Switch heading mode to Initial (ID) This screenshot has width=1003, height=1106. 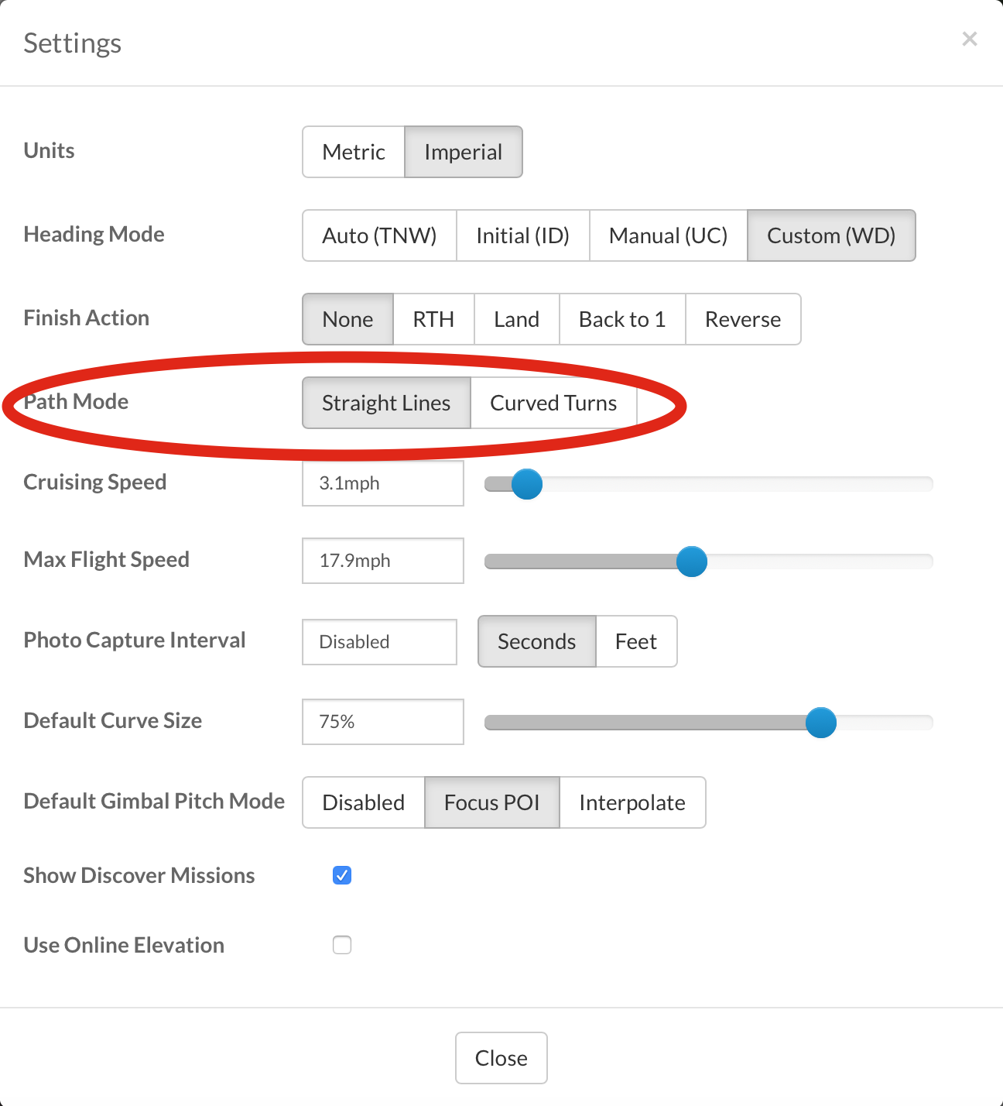523,235
